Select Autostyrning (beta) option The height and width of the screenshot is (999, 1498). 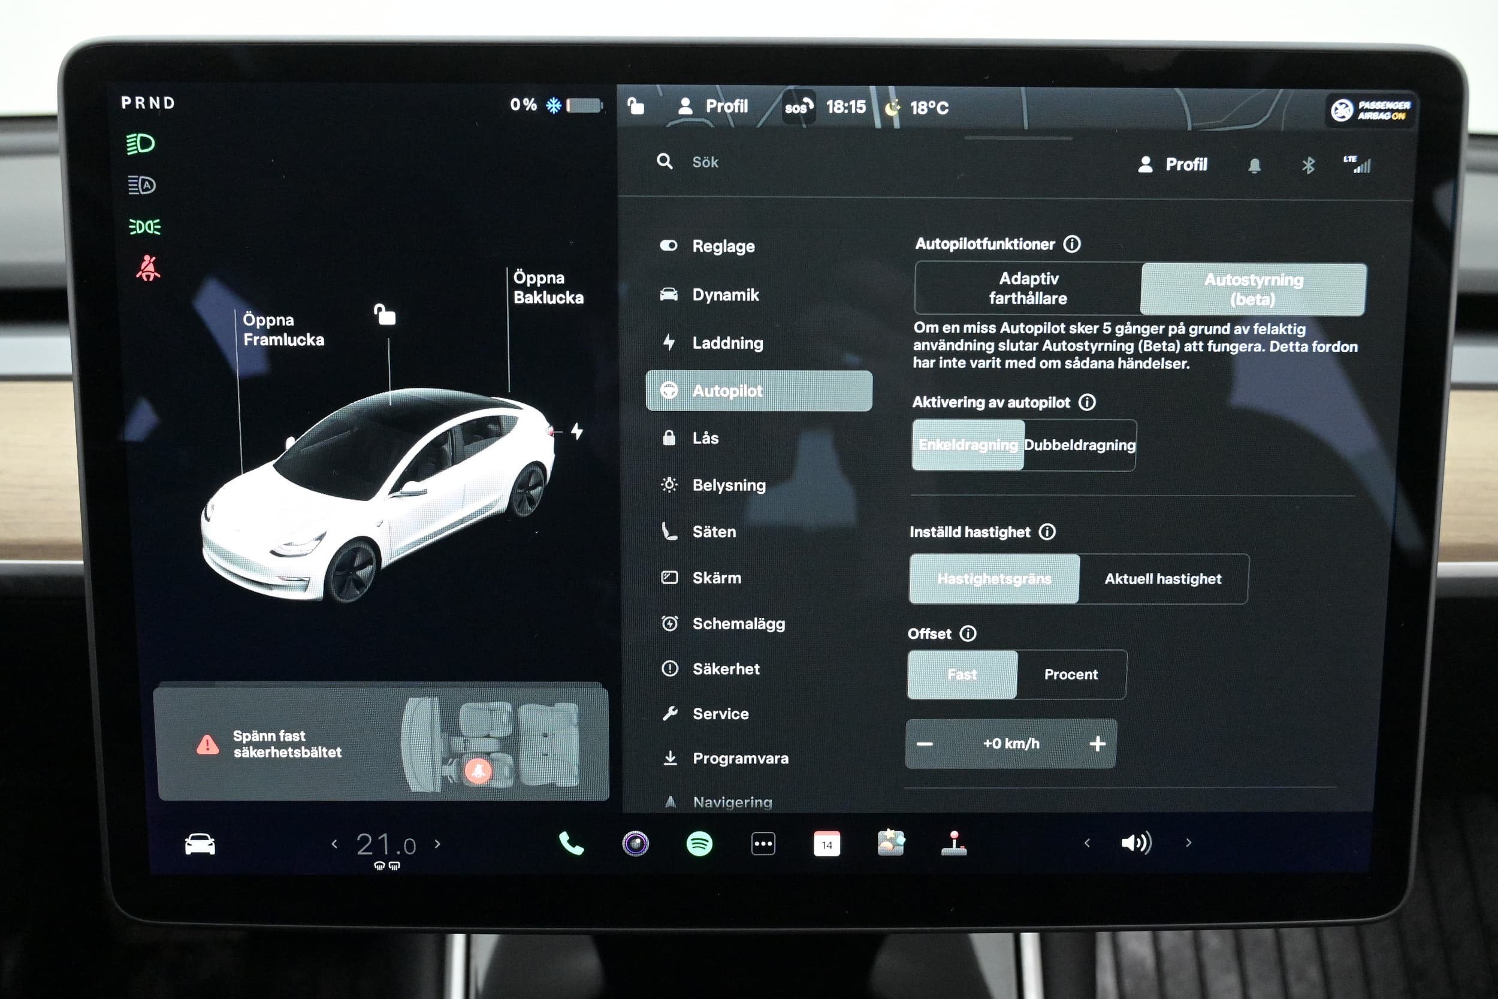[1254, 289]
